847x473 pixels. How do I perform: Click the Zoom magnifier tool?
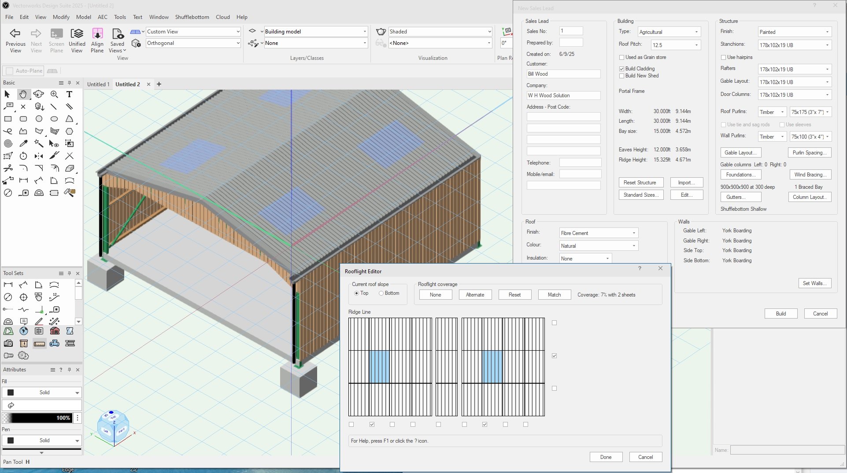point(54,94)
